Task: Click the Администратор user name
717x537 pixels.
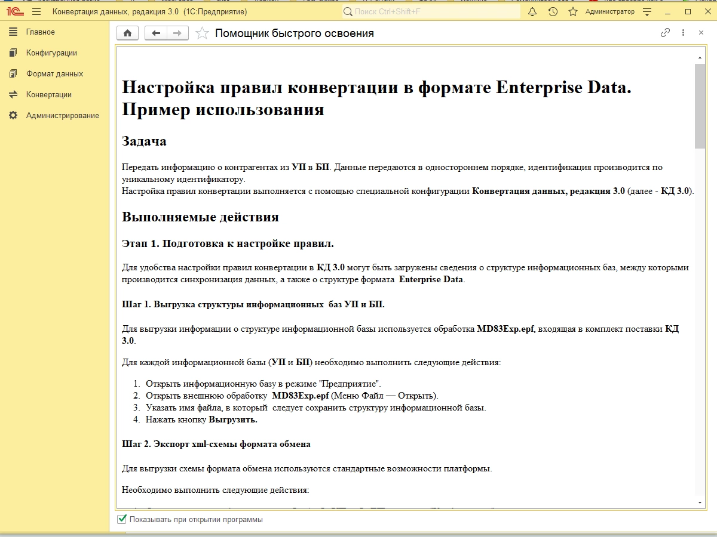Action: (609, 12)
